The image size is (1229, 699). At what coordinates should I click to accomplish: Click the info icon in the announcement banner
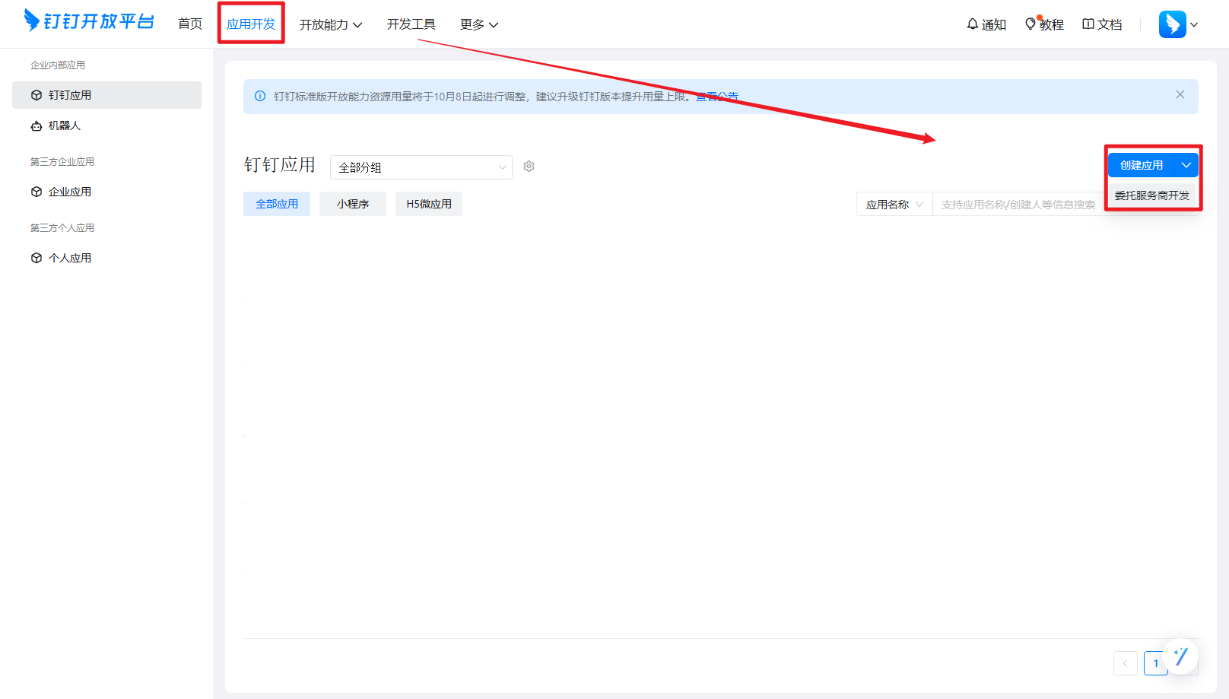click(260, 97)
